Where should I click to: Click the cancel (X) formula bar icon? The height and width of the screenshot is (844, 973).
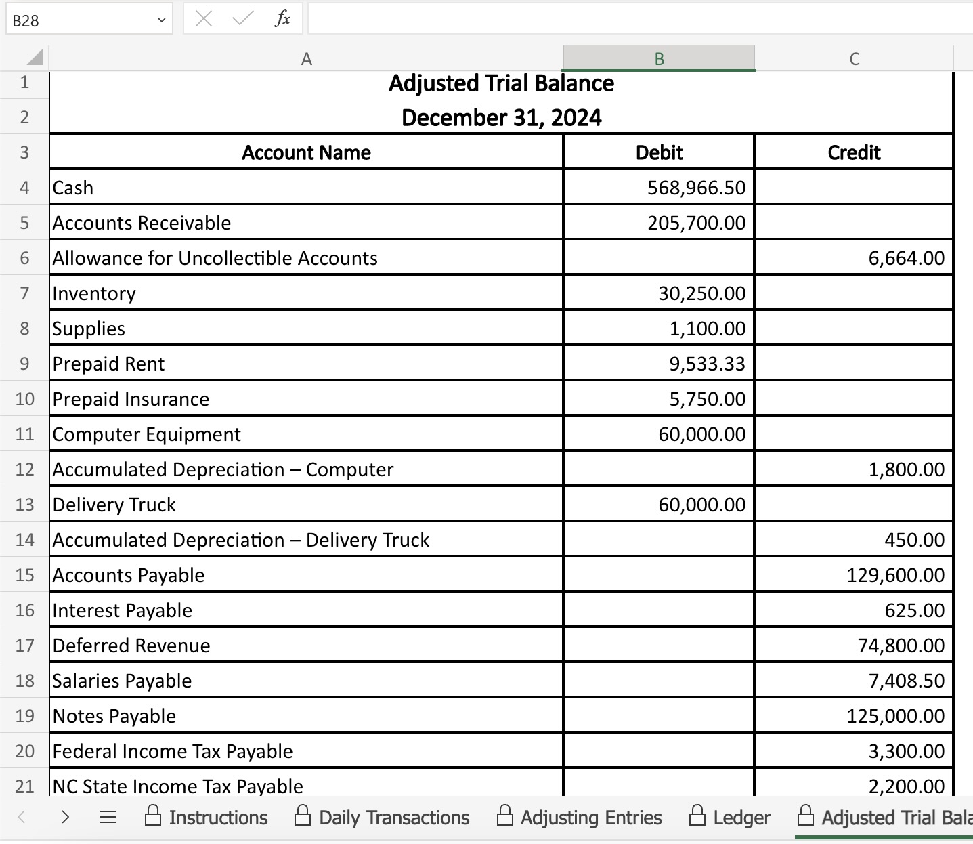203,19
